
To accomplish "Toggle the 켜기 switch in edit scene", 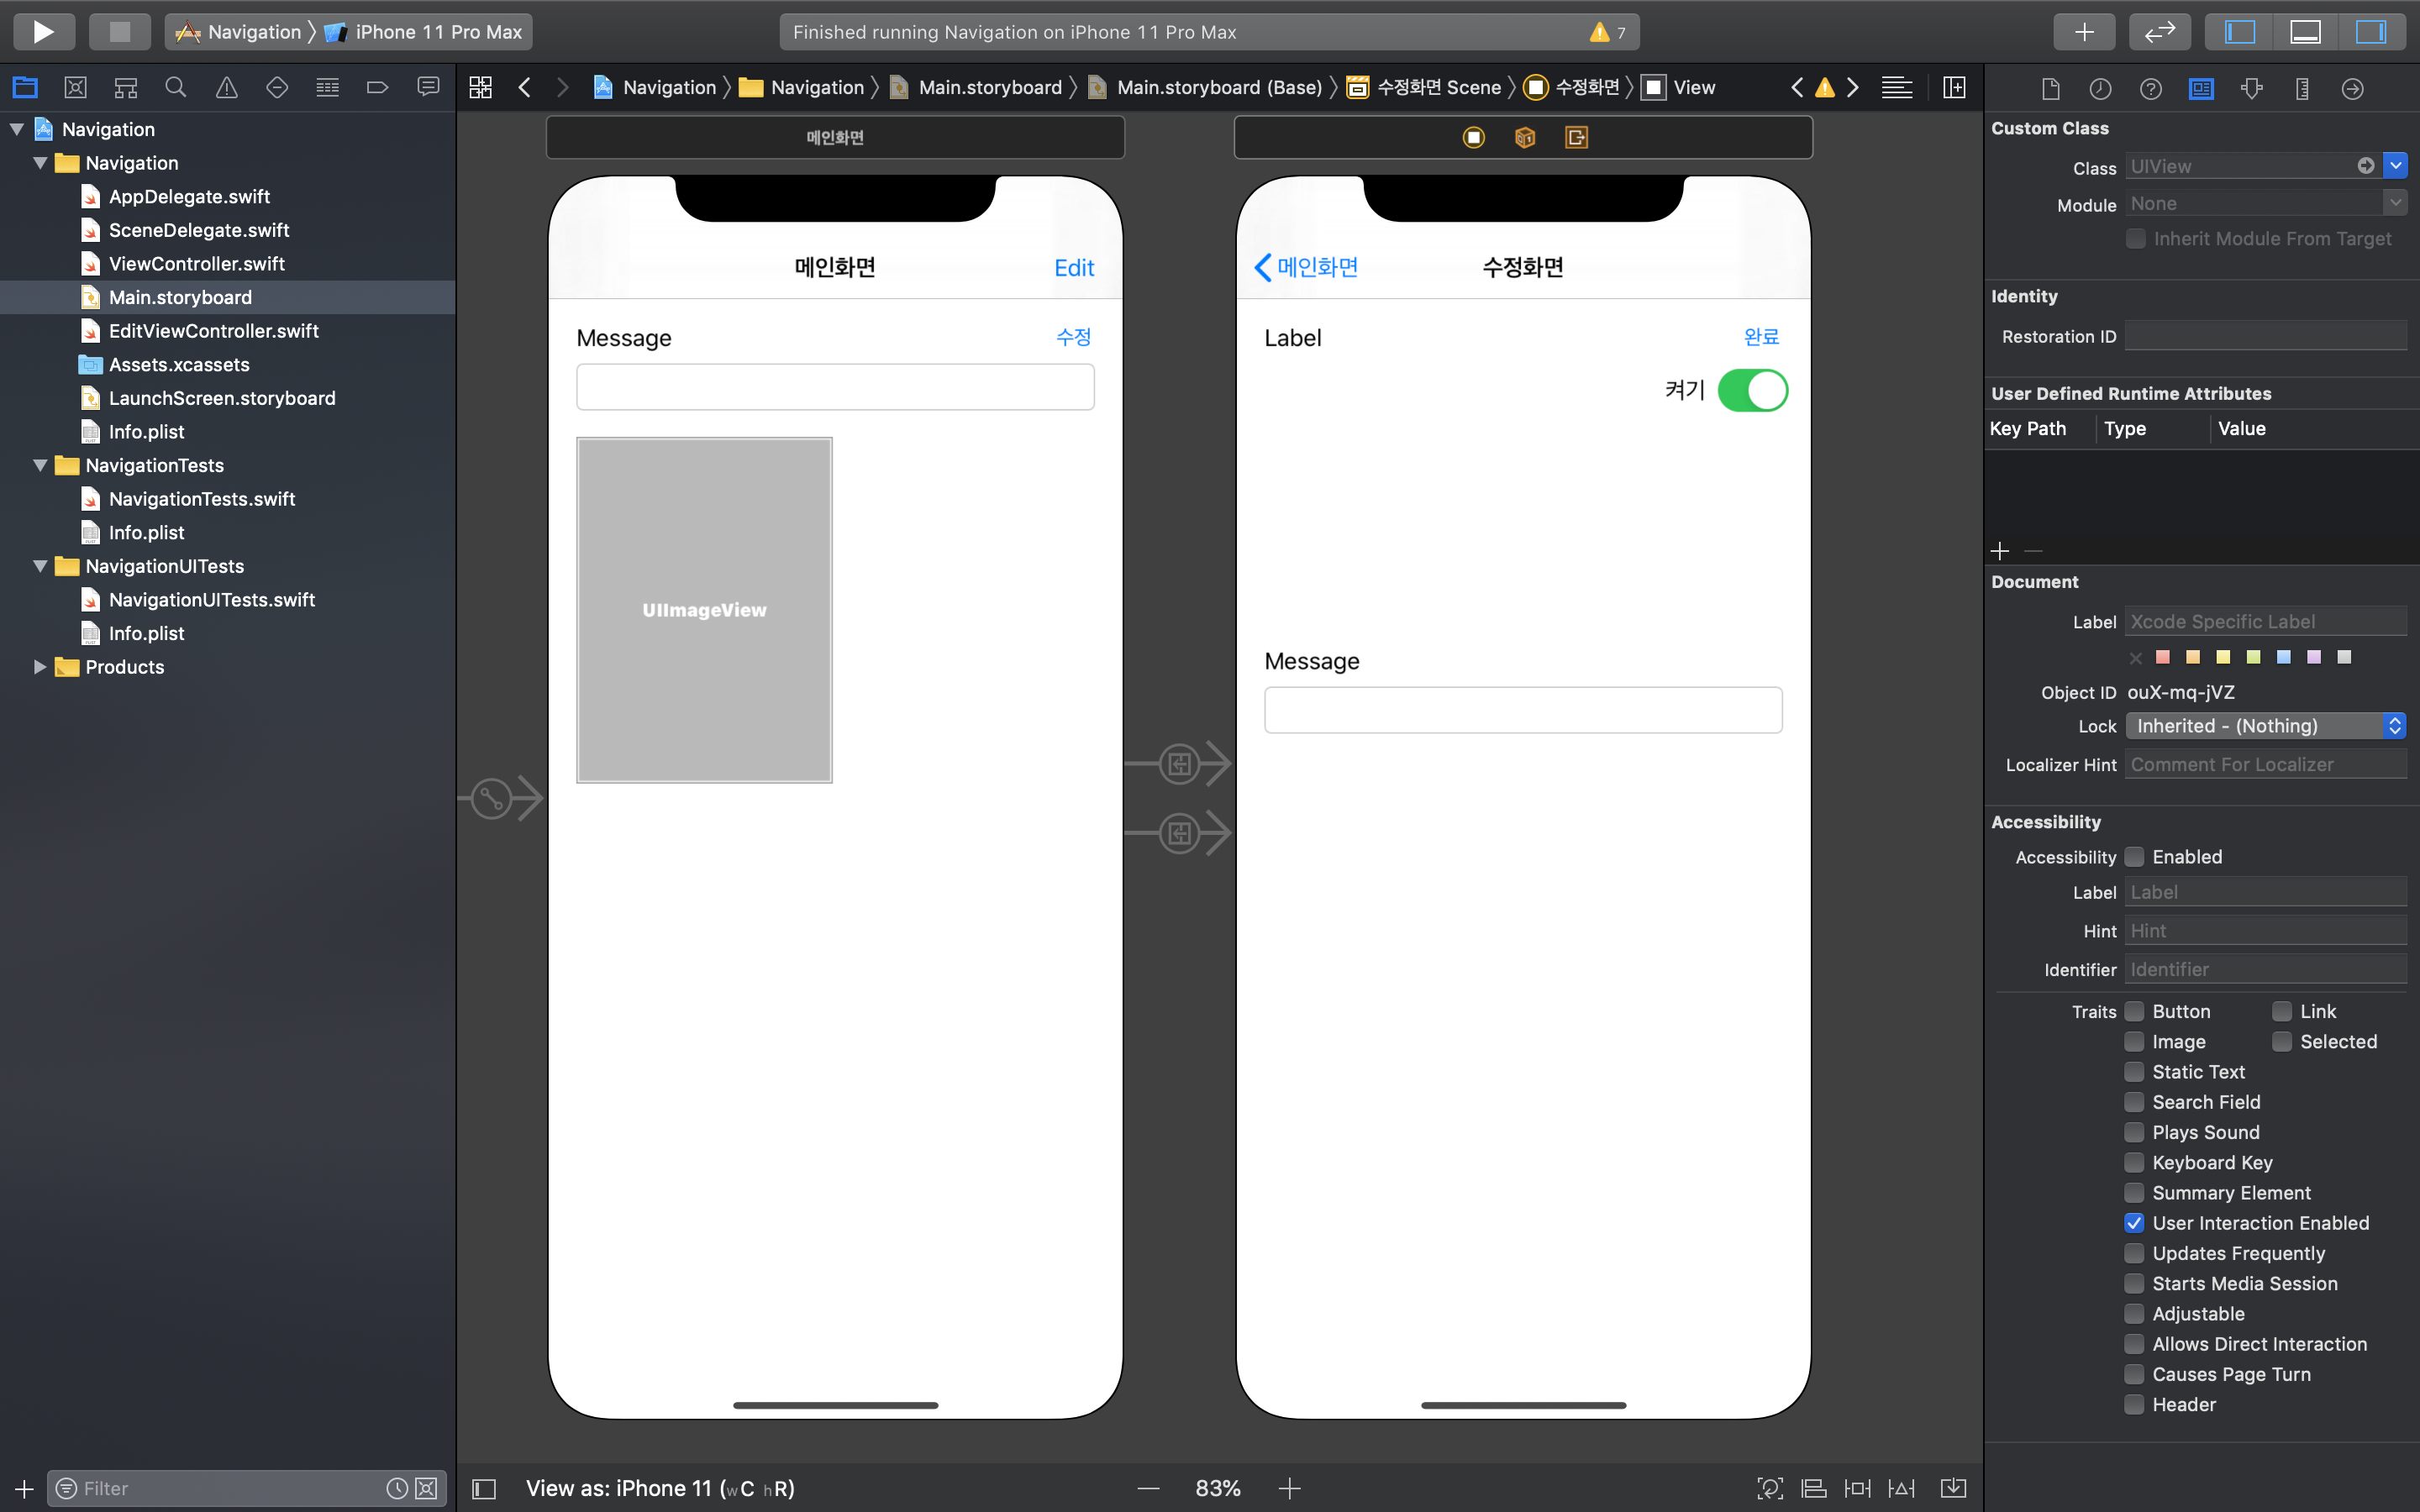I will click(x=1752, y=390).
